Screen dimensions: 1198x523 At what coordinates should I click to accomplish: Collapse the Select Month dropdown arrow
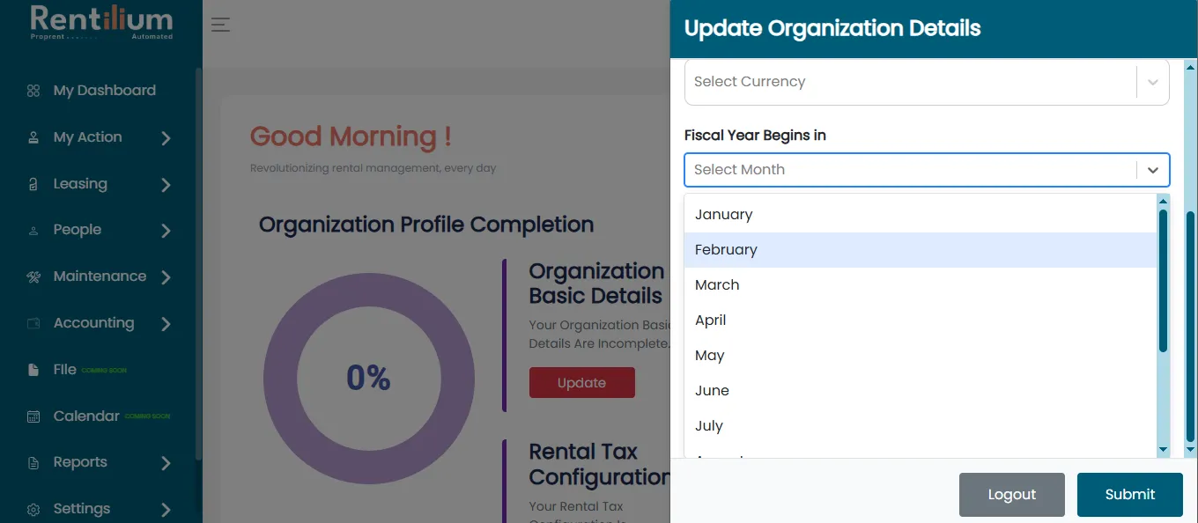pos(1153,170)
